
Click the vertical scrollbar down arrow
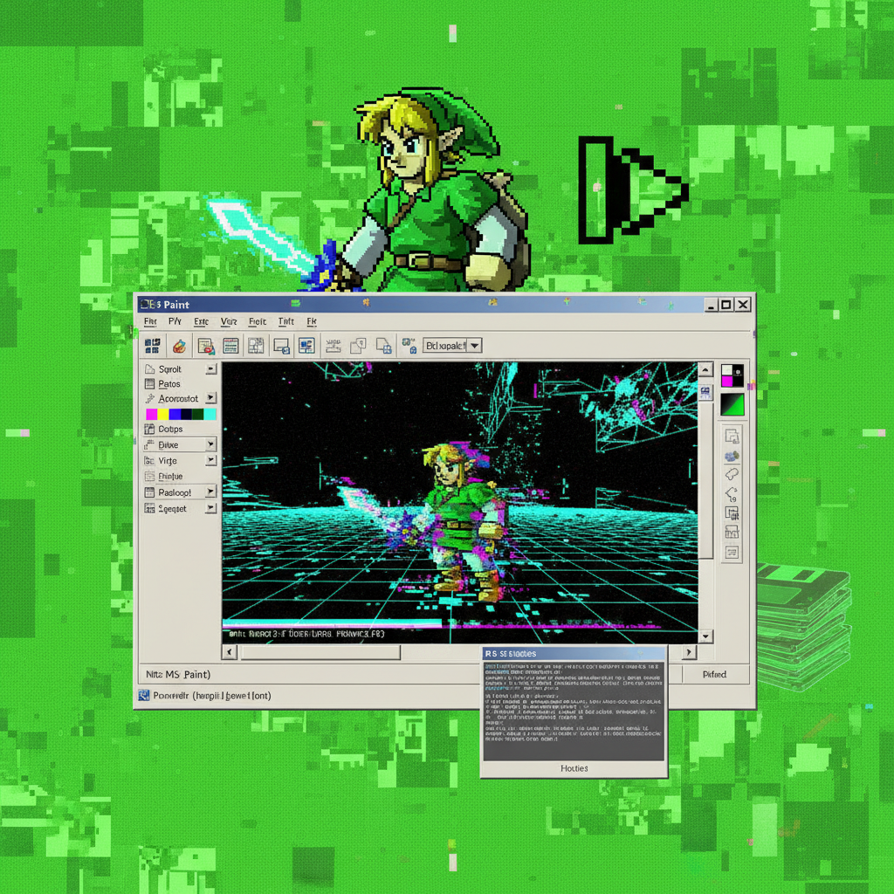coord(705,636)
